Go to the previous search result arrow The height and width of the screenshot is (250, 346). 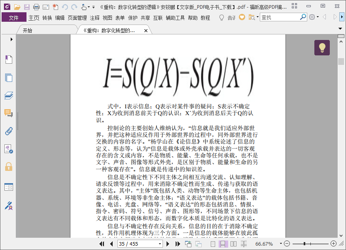pos(324,17)
